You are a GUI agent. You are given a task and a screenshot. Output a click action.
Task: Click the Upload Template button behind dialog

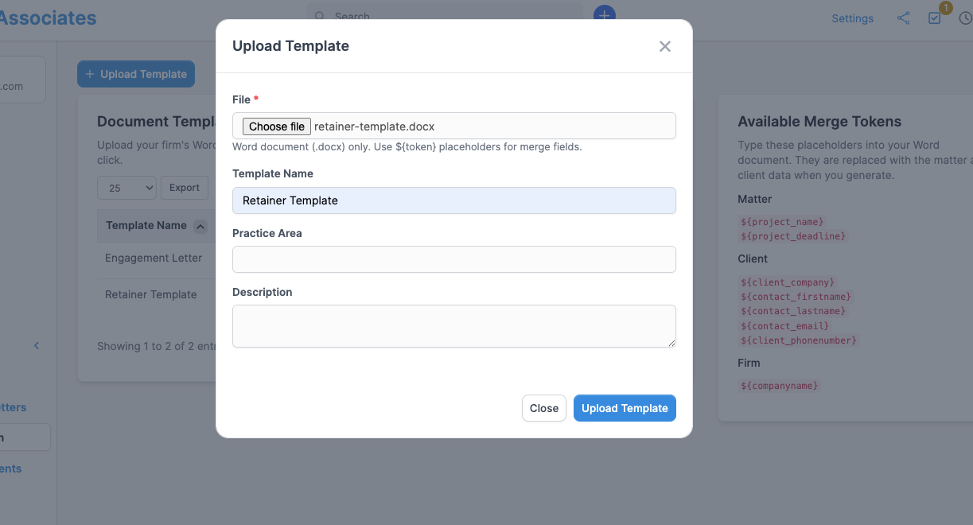pos(136,74)
